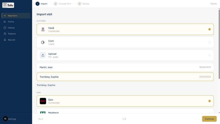Screen dimensions: 220x124
Task: Go to step 2 Choose form
Action: coord(63,4)
